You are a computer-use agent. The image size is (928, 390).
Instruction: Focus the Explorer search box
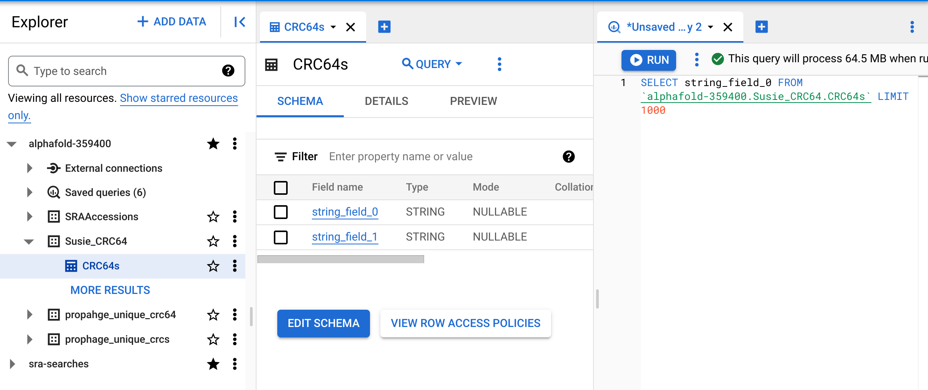127,71
